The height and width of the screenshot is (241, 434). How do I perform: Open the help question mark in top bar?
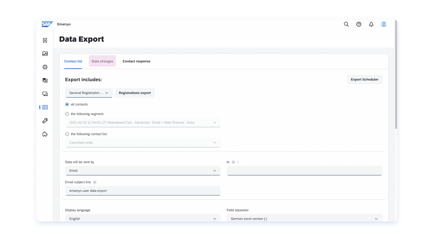[x=359, y=24]
